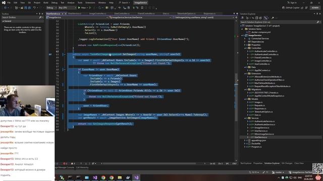Image resolution: width=323 pixels, height=181 pixels.
Task: Click the Undo toolbar icon
Action: pos(35,8)
